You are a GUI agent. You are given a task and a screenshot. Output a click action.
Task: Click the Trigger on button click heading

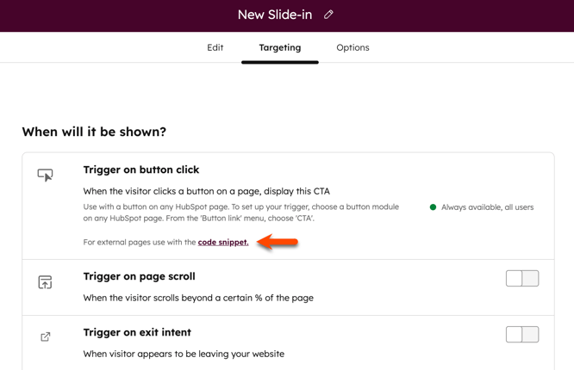(x=141, y=170)
